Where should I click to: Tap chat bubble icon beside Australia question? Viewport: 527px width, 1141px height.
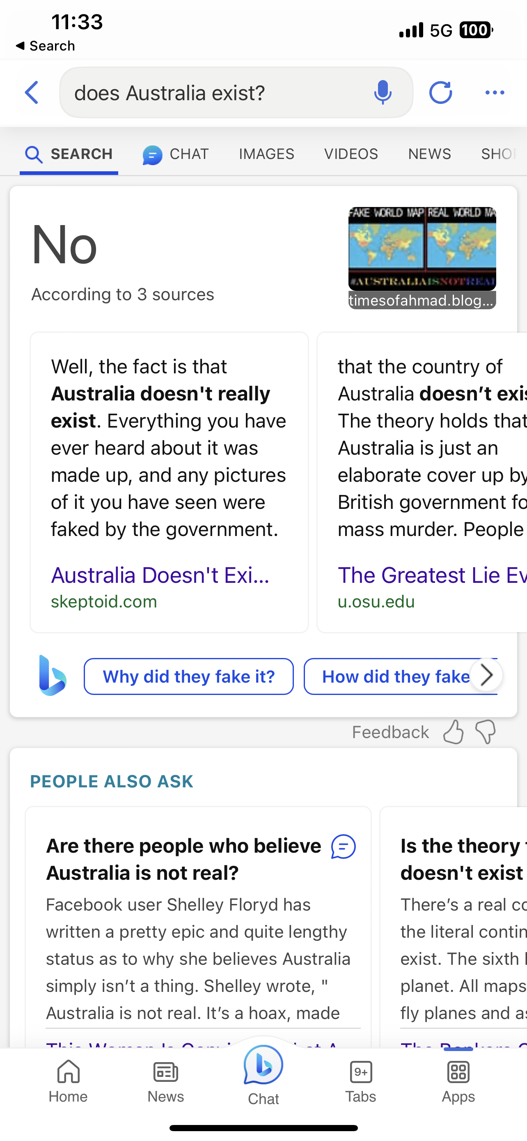click(344, 847)
